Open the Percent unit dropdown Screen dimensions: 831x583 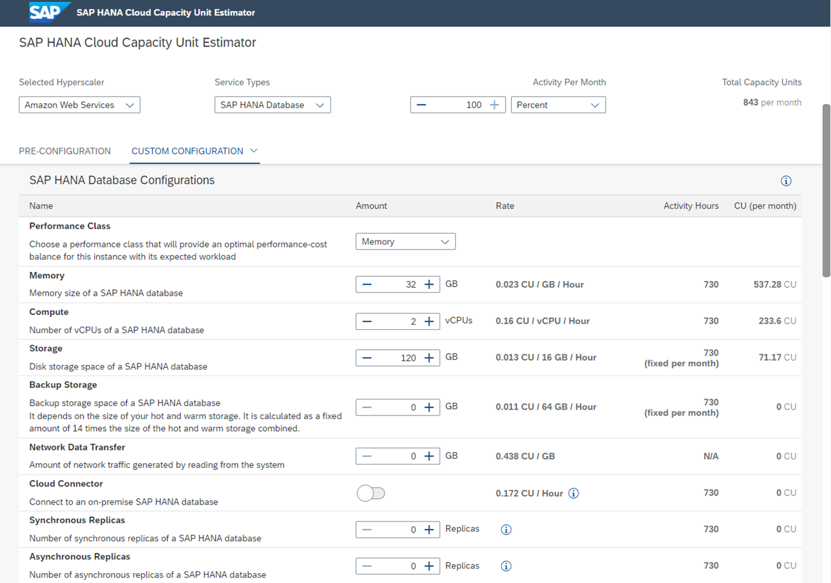pyautogui.click(x=557, y=105)
